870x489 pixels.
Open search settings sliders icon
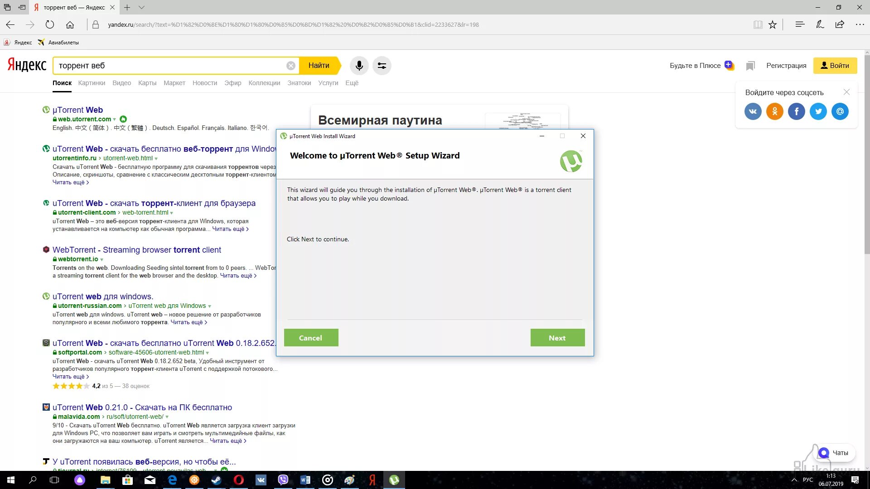coord(382,66)
